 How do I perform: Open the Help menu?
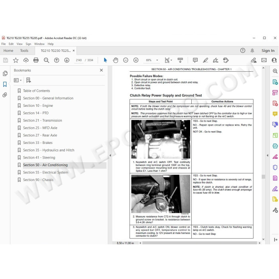pyautogui.click(x=51, y=44)
